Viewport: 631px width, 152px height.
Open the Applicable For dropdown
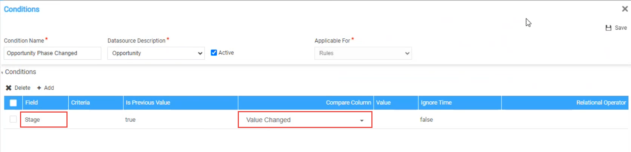(363, 53)
